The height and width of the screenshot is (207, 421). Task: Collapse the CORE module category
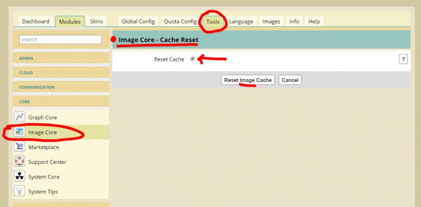tap(61, 101)
